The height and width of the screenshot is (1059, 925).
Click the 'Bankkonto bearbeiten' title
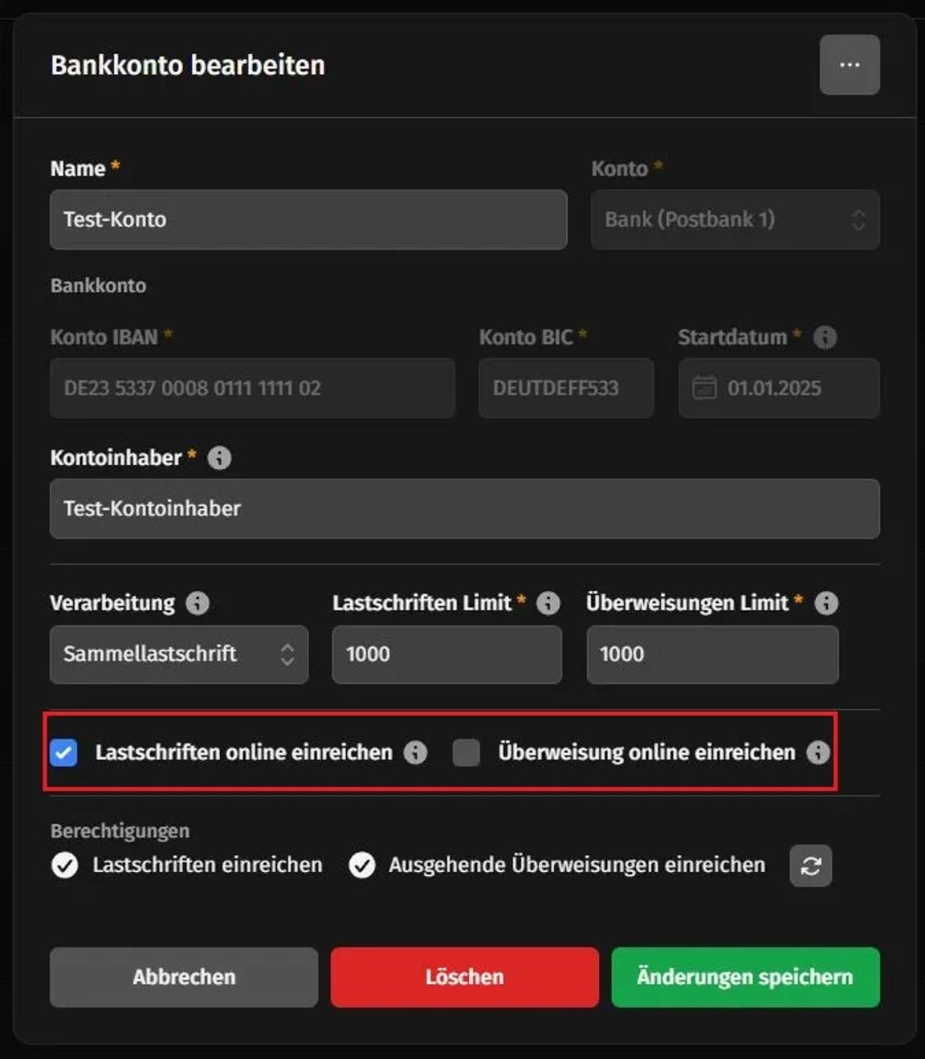click(188, 65)
